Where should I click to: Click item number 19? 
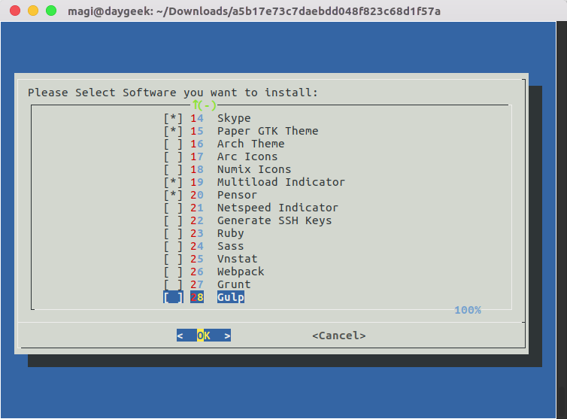click(x=197, y=182)
